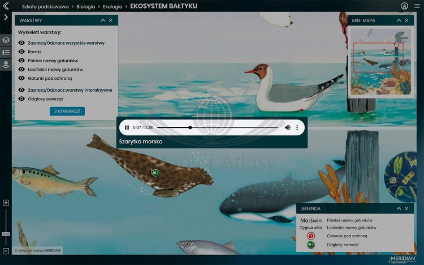Open the layers panel from sidebar
424x265 pixels.
[x=6, y=40]
